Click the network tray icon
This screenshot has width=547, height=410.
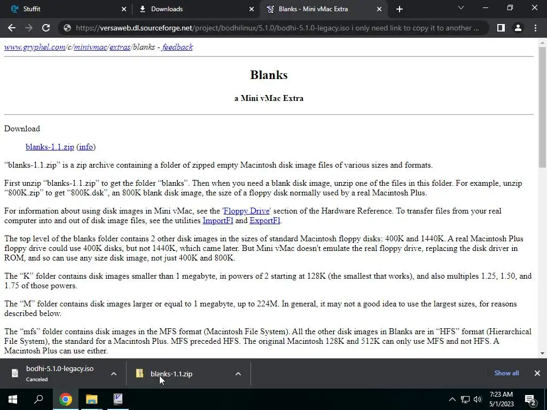465,399
